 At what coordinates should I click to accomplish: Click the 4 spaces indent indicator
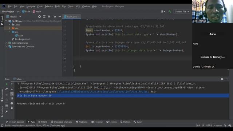218,126
